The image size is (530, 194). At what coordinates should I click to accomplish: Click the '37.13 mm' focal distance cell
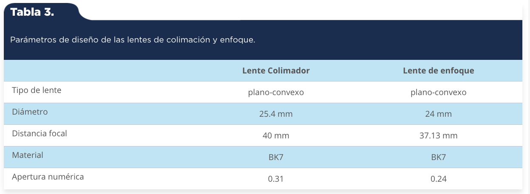pyautogui.click(x=438, y=136)
